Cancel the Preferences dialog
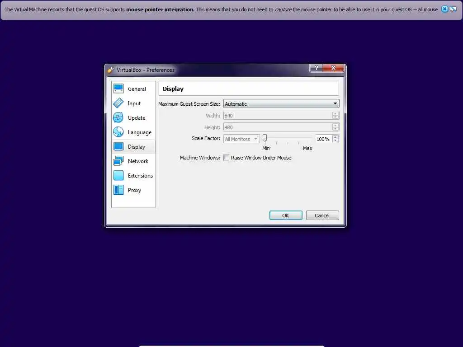The image size is (463, 347). [x=322, y=216]
